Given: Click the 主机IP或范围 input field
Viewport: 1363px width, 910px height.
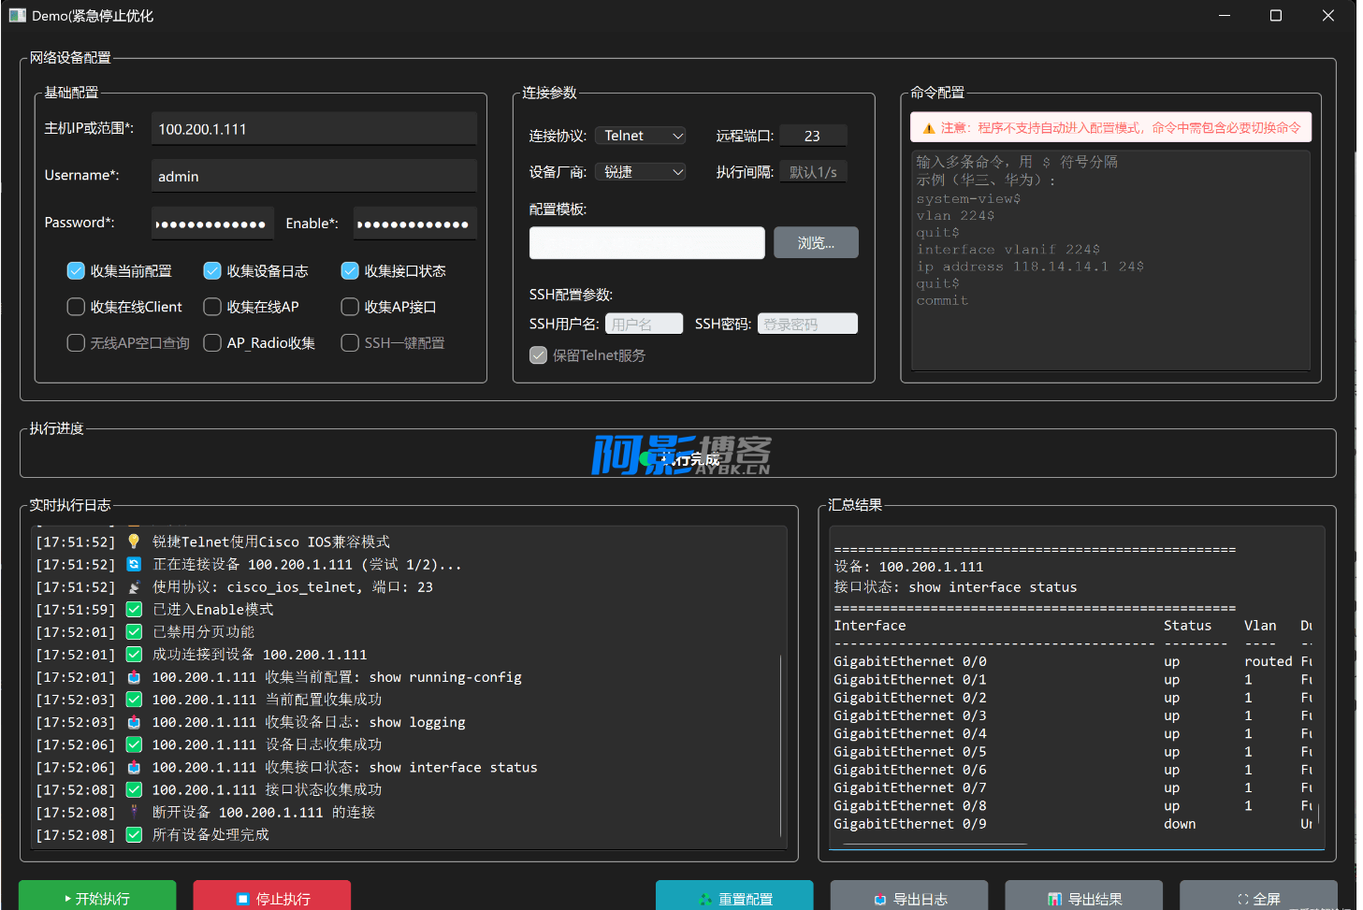Looking at the screenshot, I should [x=314, y=129].
